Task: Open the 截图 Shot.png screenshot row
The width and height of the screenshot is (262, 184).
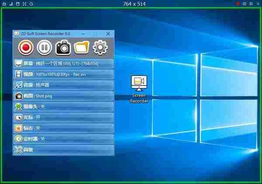Action: click(64, 96)
